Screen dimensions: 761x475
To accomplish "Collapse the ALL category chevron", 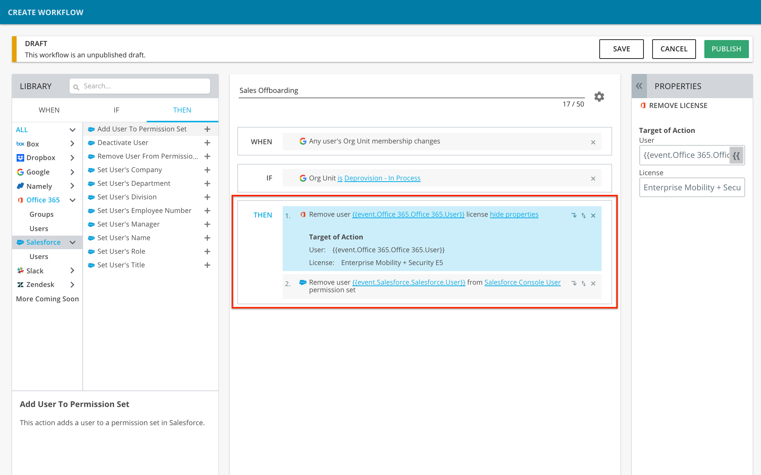I will point(73,130).
